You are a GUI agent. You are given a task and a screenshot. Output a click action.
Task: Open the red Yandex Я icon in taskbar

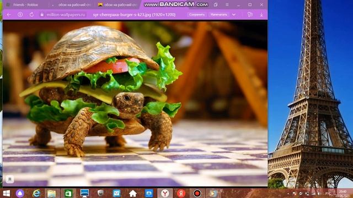(x=181, y=193)
